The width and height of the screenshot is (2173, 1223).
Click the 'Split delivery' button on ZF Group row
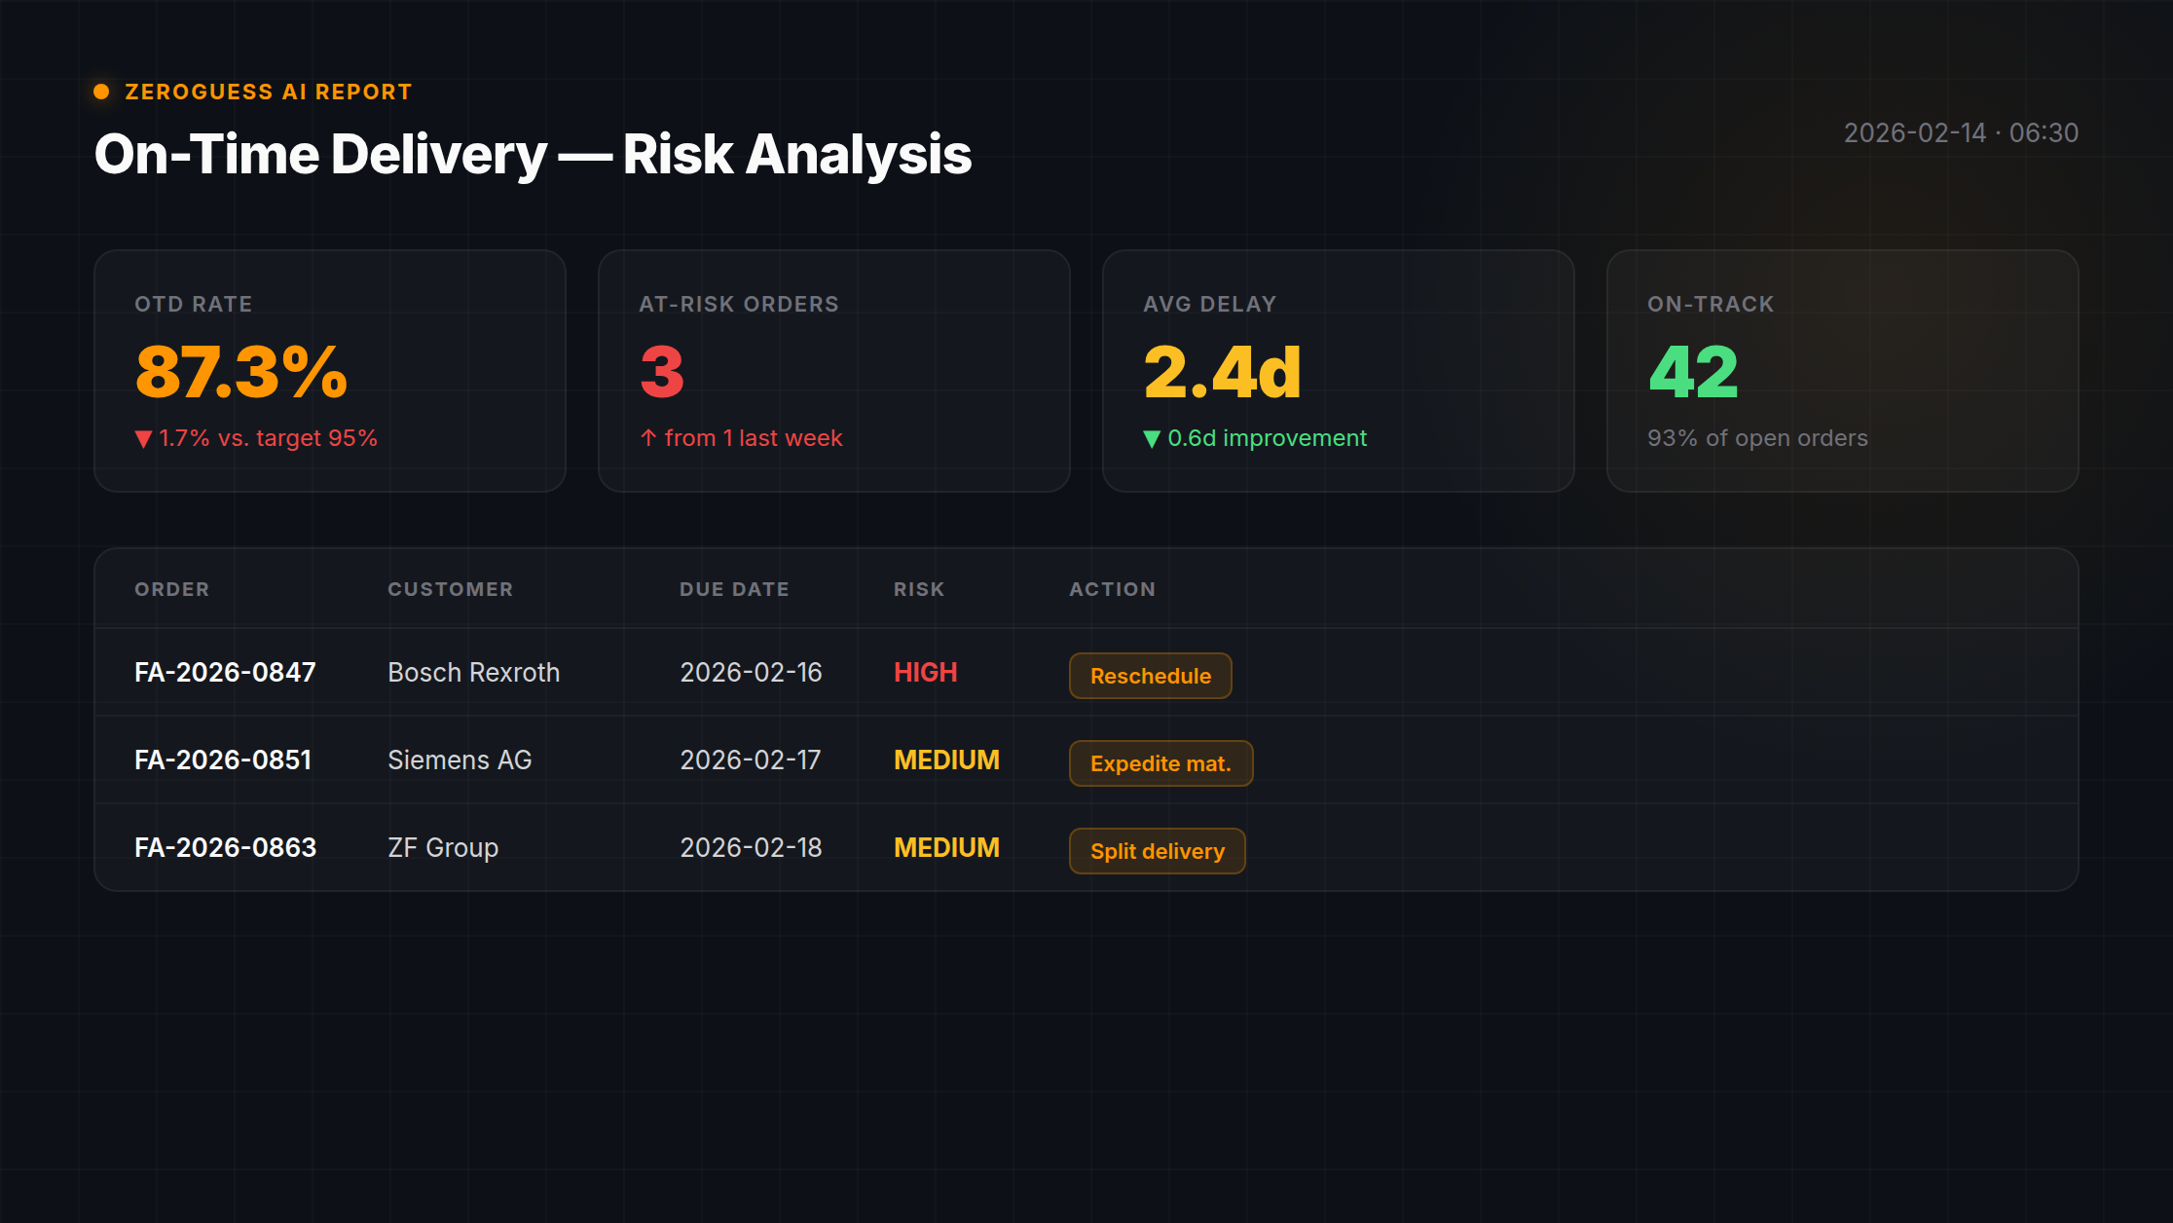point(1157,850)
